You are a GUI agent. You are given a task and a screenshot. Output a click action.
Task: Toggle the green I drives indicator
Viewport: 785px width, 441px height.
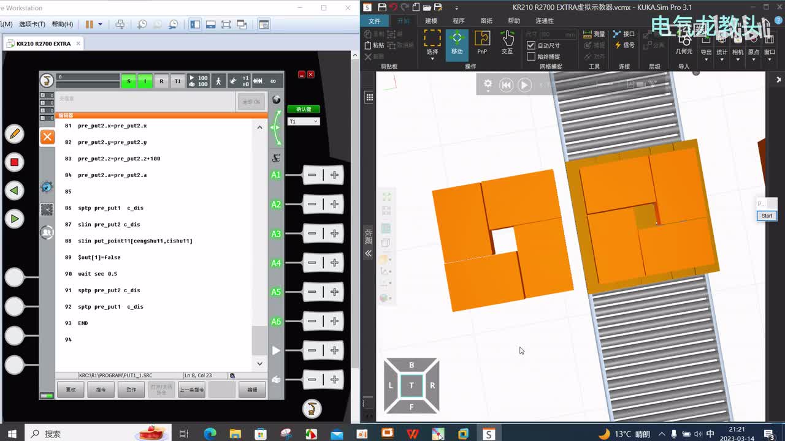tap(145, 81)
